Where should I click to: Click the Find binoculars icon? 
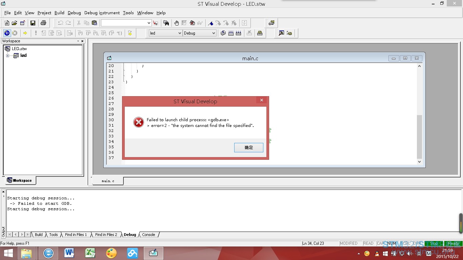coord(166,23)
